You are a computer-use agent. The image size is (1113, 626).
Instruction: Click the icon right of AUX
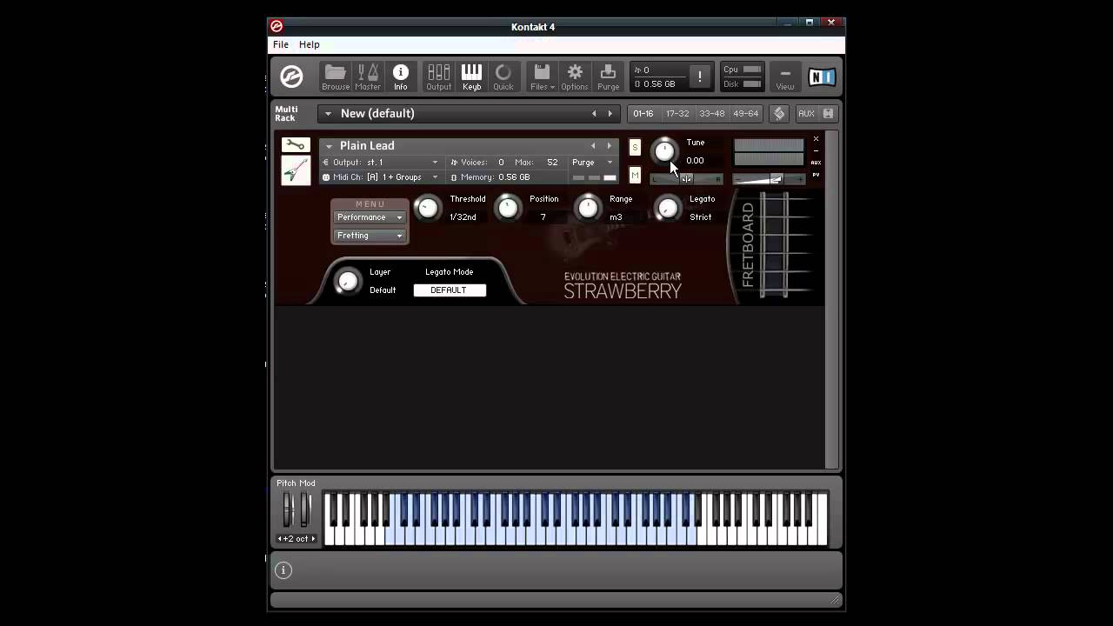tap(828, 114)
